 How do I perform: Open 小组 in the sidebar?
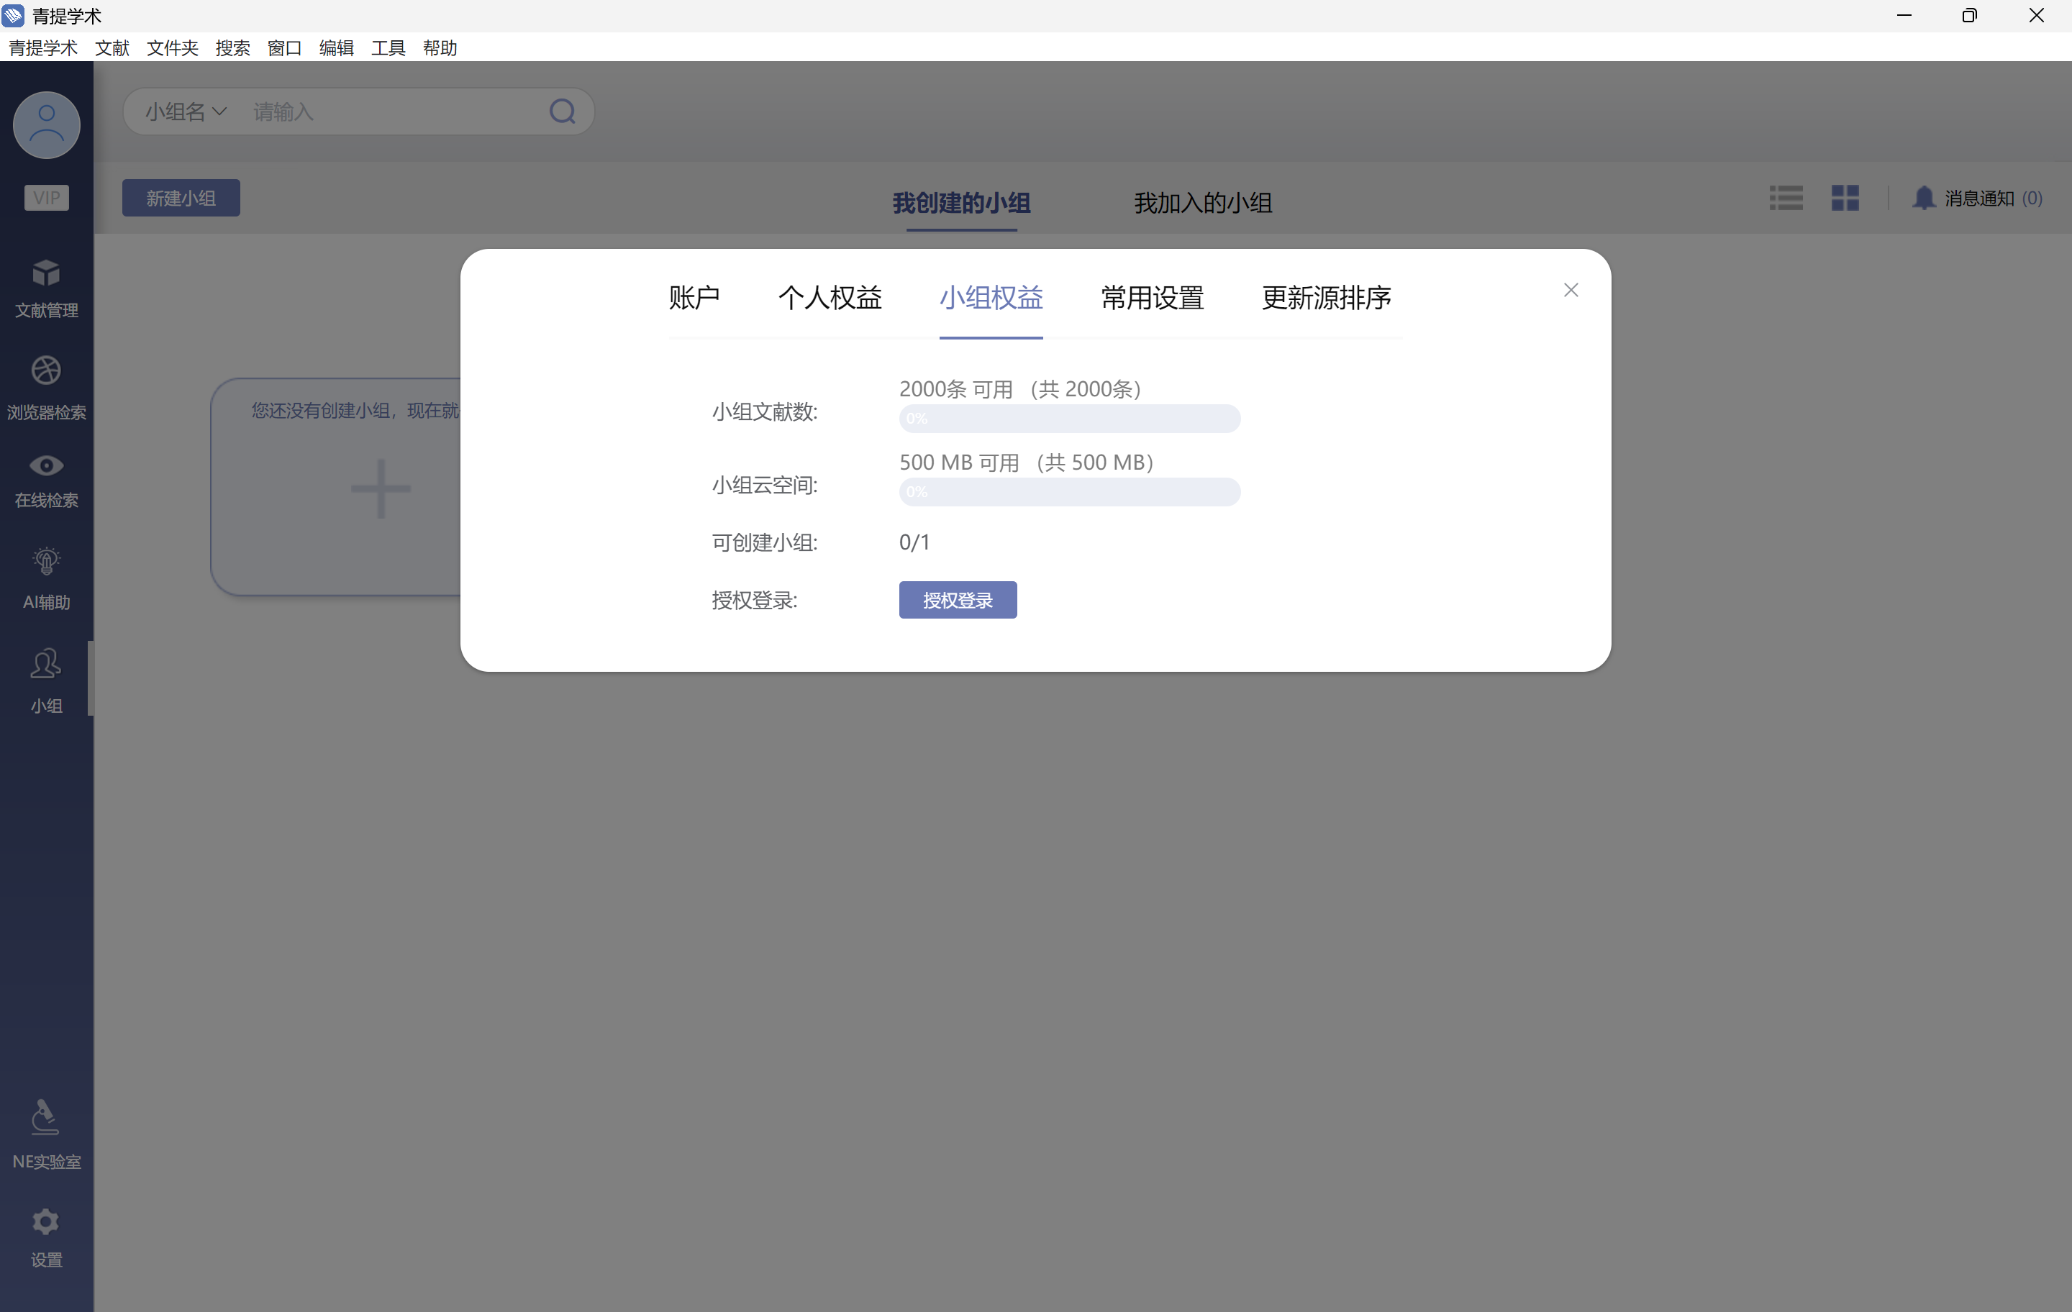click(47, 680)
